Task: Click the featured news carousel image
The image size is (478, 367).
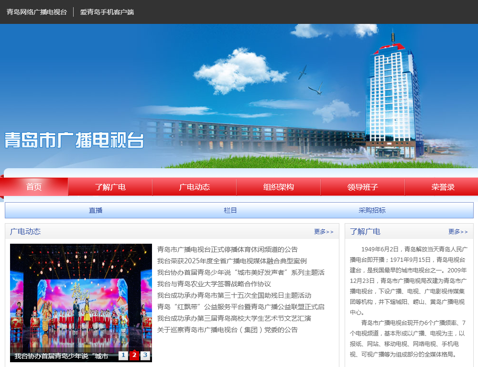Action: point(80,296)
